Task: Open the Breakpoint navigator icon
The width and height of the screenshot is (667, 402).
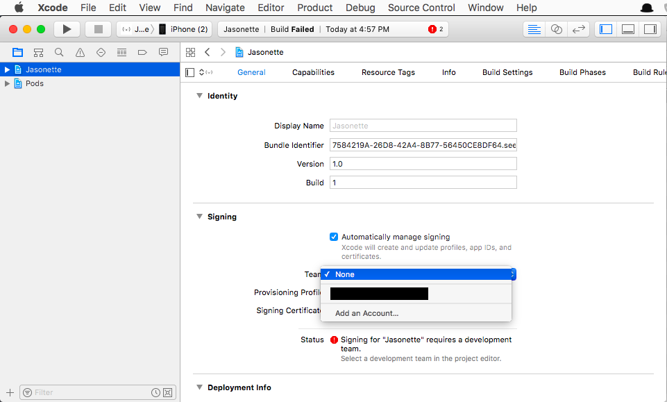Action: point(142,52)
